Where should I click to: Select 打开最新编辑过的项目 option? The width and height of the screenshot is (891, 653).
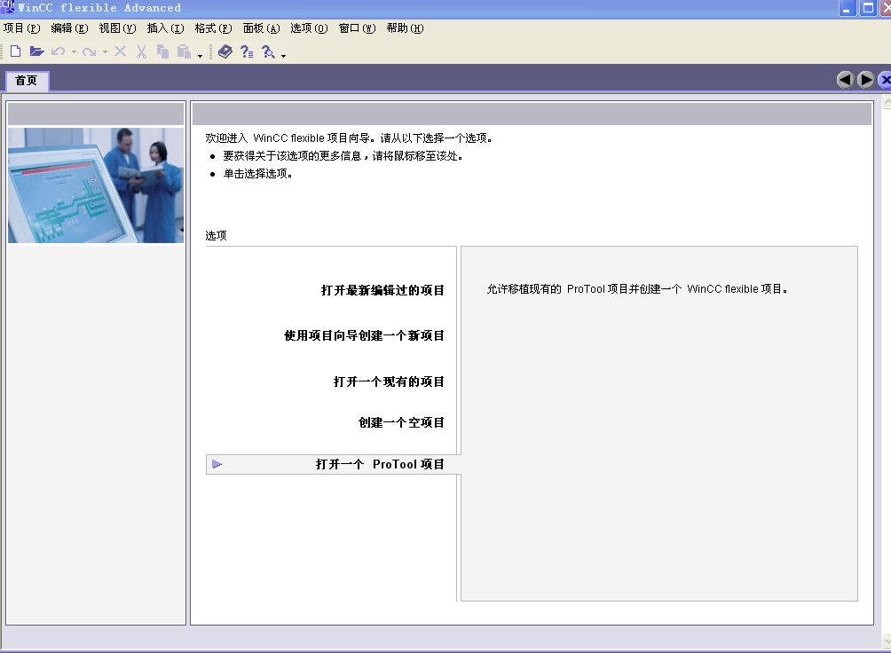point(382,290)
